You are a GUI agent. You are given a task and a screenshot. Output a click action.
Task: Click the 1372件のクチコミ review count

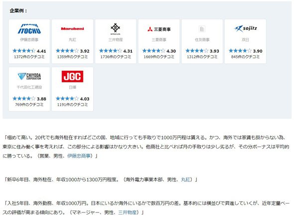point(29,57)
